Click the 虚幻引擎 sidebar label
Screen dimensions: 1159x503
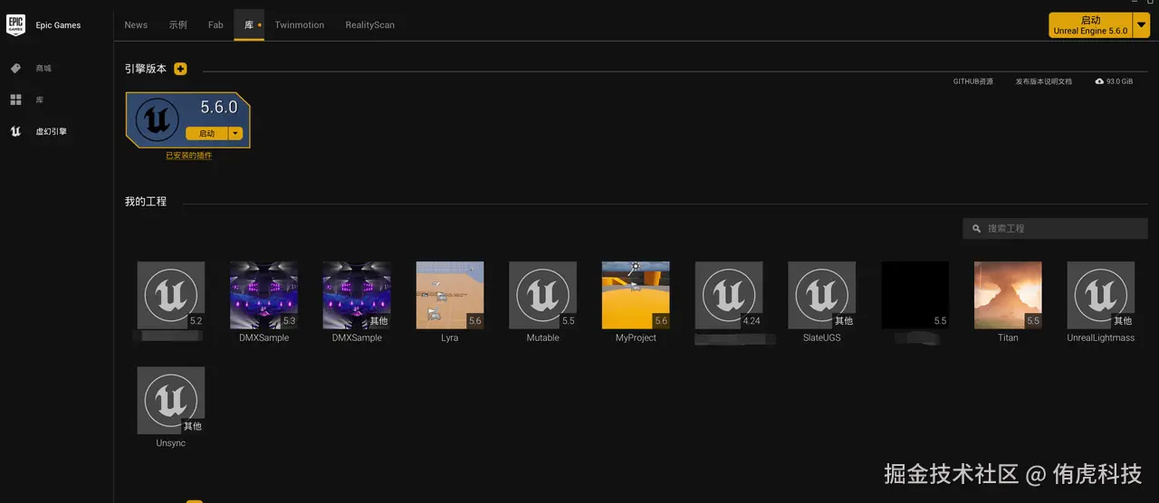[51, 131]
